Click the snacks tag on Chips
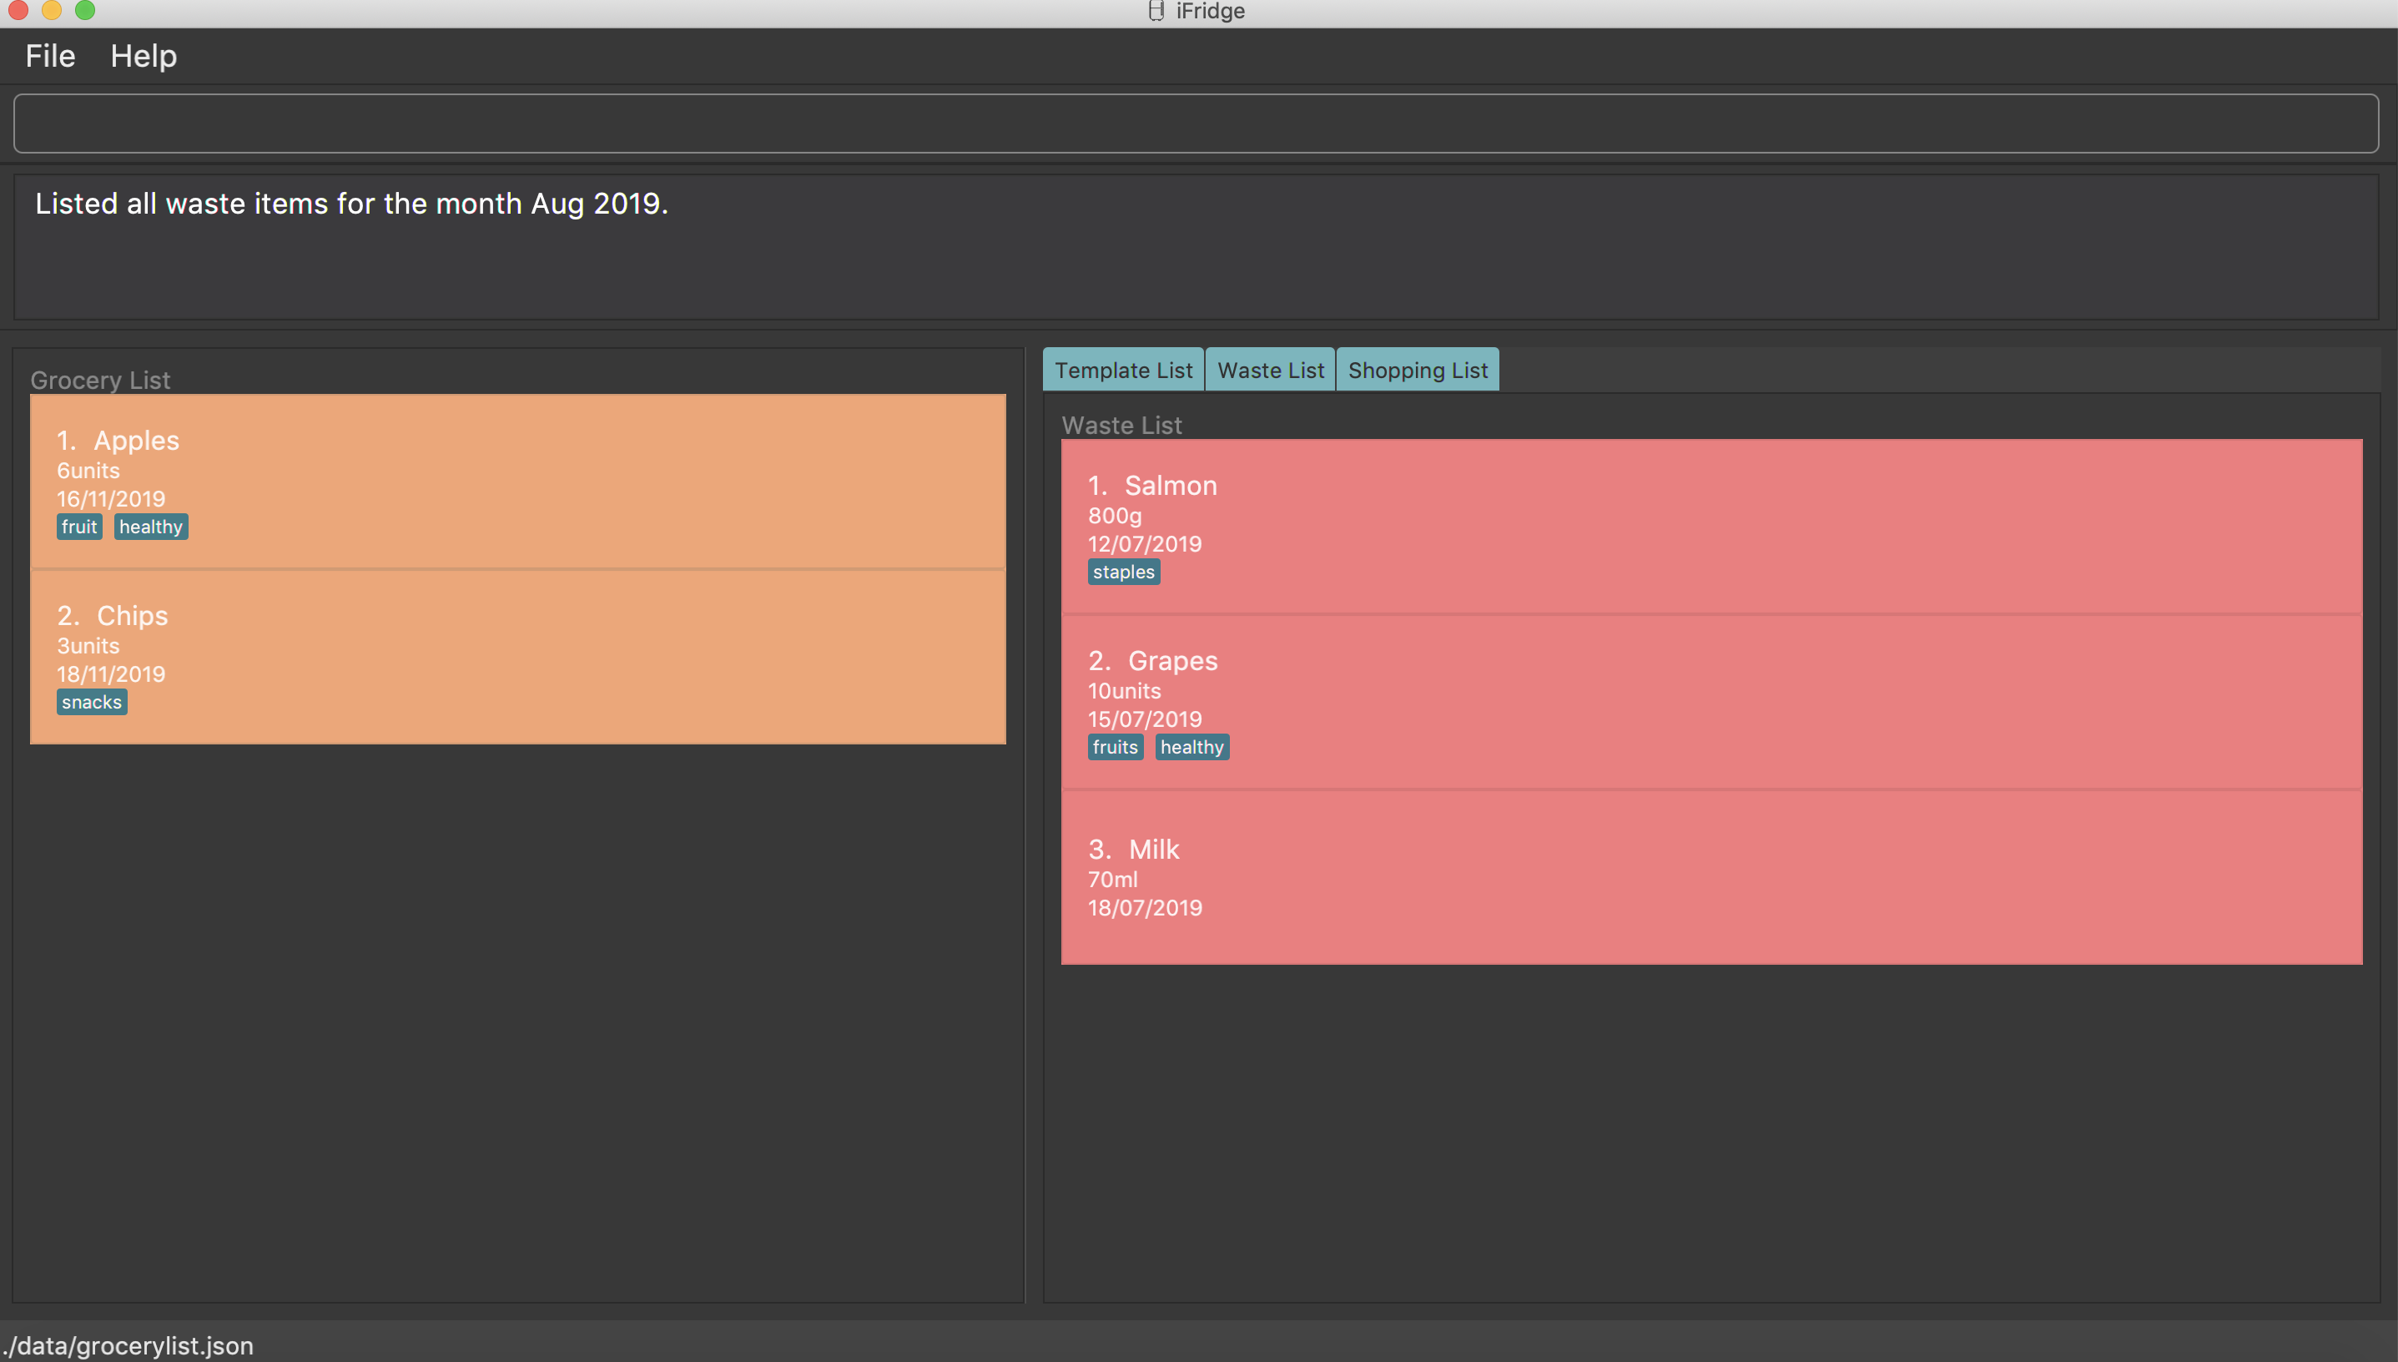2398x1362 pixels. pos(92,703)
